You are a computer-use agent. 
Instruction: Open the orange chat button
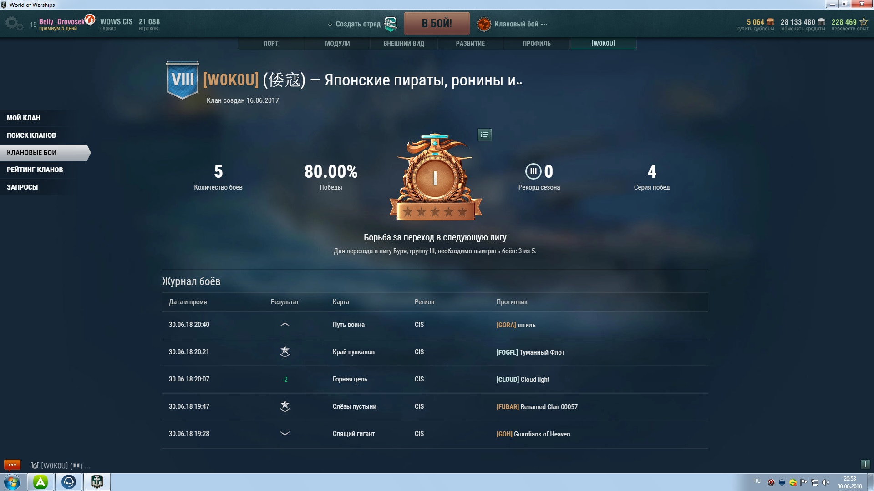(12, 465)
